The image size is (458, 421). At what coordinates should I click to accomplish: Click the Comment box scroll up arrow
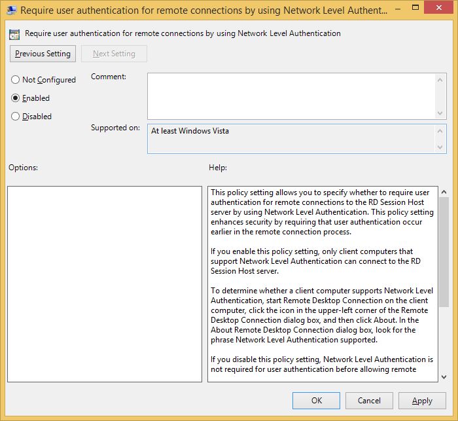tap(441, 79)
